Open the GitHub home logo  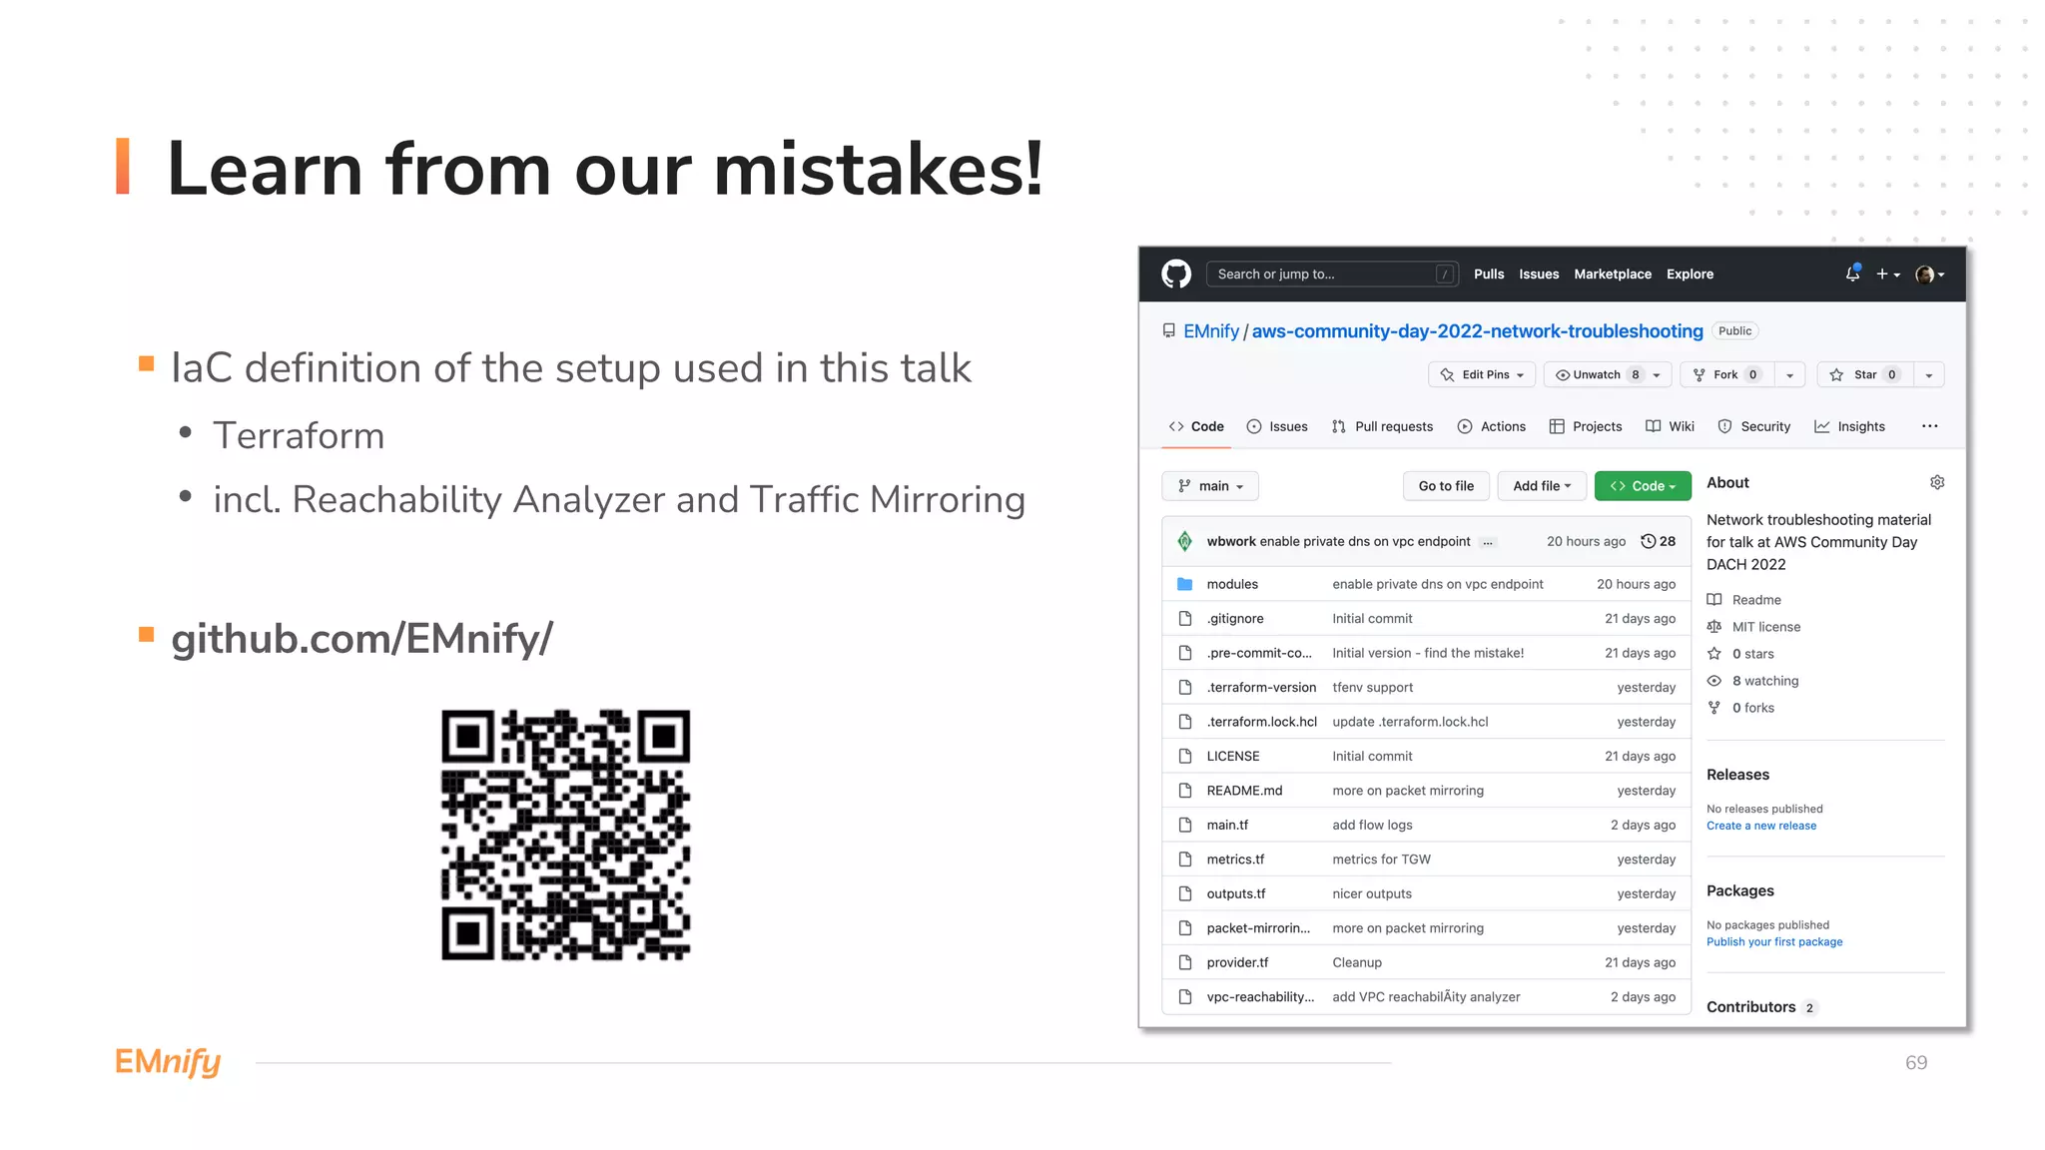coord(1176,274)
